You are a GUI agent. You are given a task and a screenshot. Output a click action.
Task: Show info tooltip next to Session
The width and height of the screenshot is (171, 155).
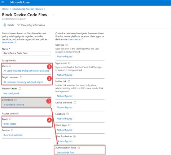[12, 130]
